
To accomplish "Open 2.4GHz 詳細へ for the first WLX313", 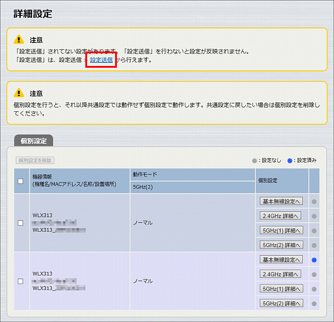I will click(x=280, y=216).
